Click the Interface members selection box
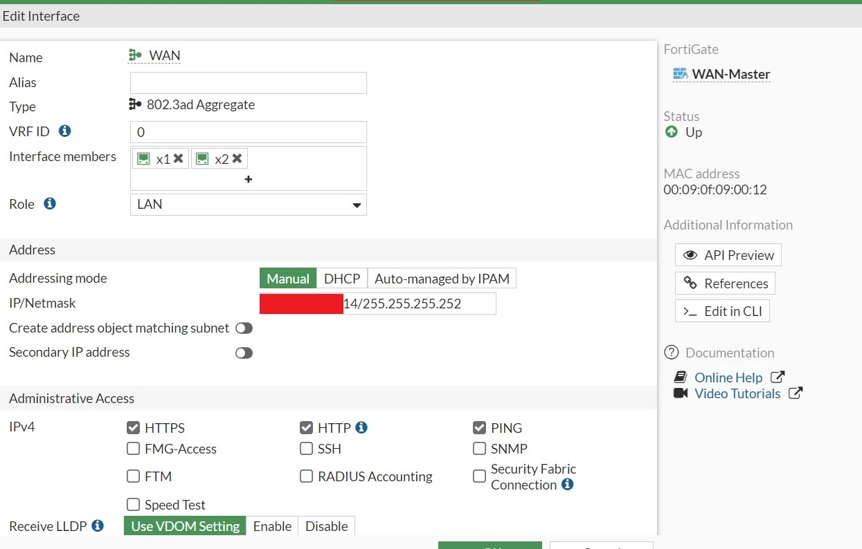This screenshot has width=862, height=549. 249,168
